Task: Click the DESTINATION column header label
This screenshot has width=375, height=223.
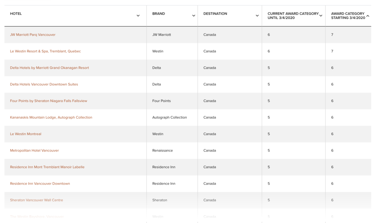Action: [x=215, y=14]
